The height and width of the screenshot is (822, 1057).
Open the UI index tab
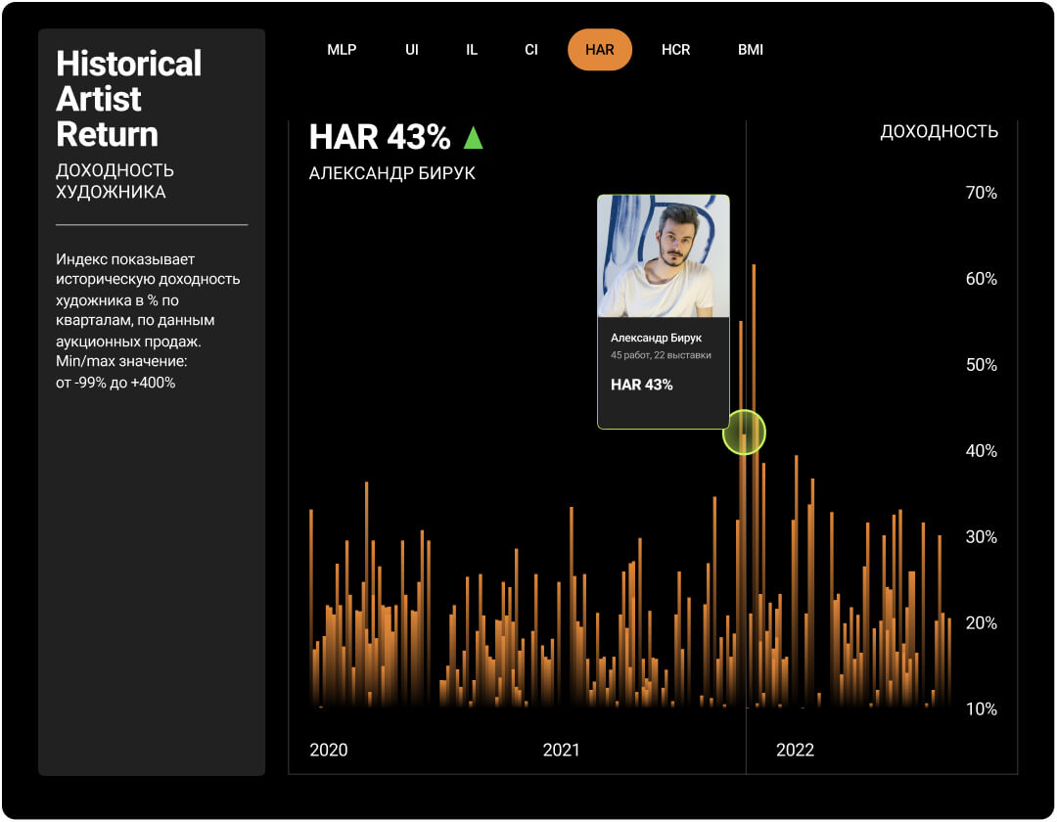412,50
